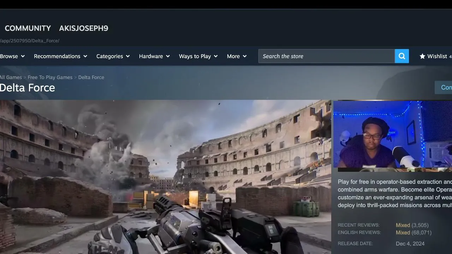Expand the Categories dropdown chevron

pyautogui.click(x=128, y=56)
